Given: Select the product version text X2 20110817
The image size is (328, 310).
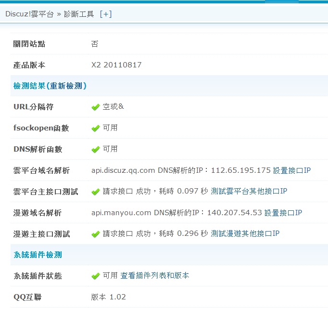Looking at the screenshot, I should (x=116, y=65).
